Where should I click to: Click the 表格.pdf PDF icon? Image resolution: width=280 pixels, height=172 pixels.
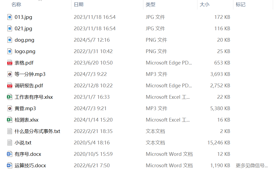click(x=10, y=63)
